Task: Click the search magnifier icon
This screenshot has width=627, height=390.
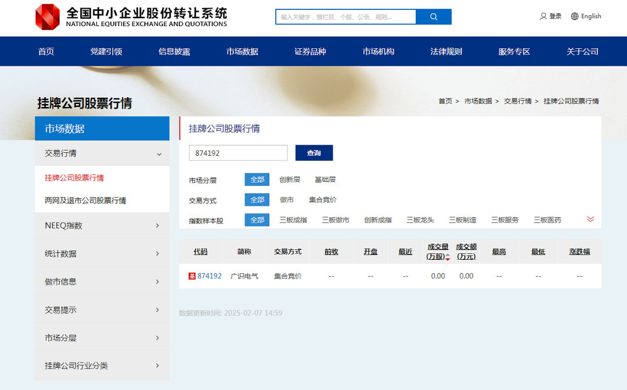Action: point(433,17)
